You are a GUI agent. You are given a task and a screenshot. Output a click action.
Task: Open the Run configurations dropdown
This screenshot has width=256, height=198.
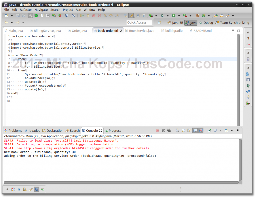(179, 15)
